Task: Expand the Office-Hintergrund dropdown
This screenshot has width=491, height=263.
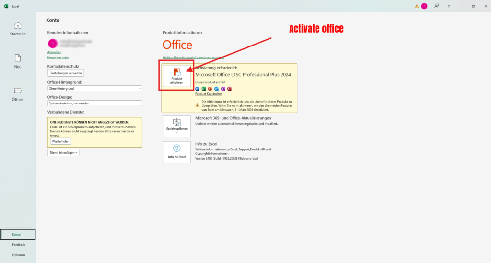Action: [94, 89]
